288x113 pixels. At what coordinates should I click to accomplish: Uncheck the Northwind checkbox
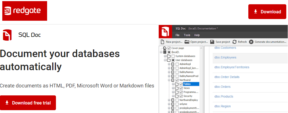177,80
